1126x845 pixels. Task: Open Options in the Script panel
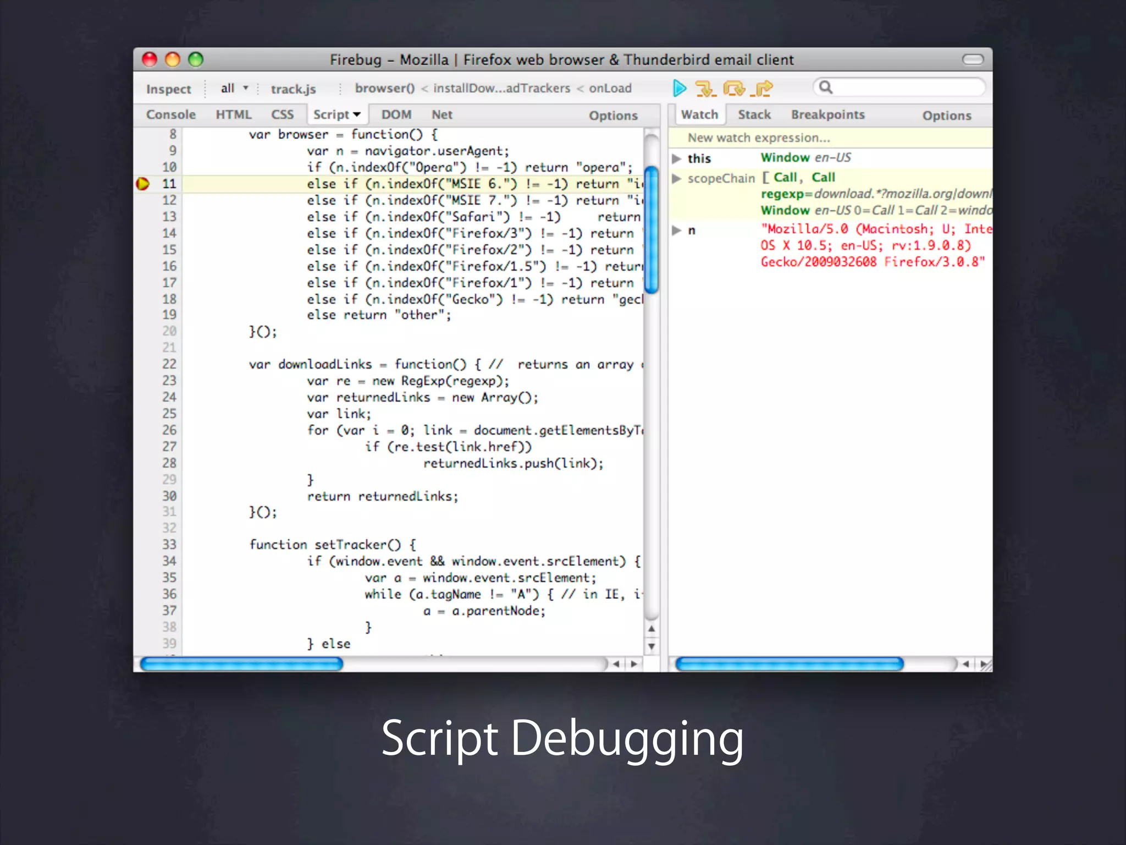point(613,116)
